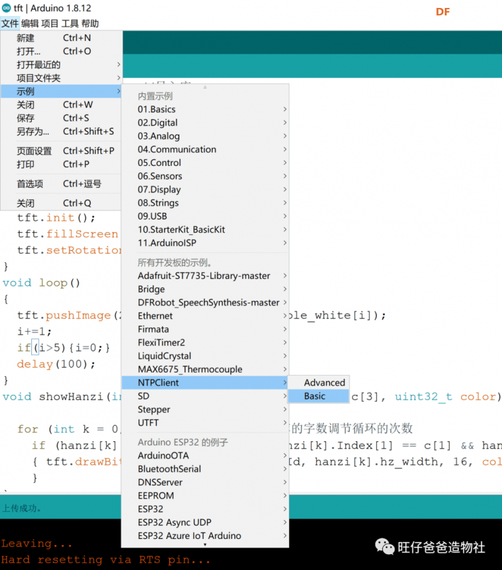Open FlexiTimer2 library examples
Screen dimensions: 502x570
(x=205, y=343)
